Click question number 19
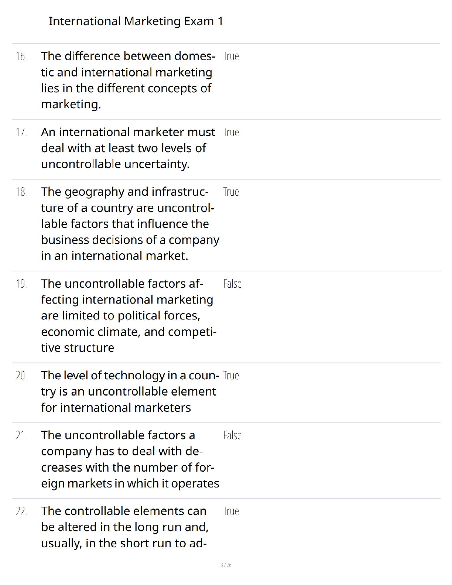This screenshot has width=452, height=585. [21, 284]
